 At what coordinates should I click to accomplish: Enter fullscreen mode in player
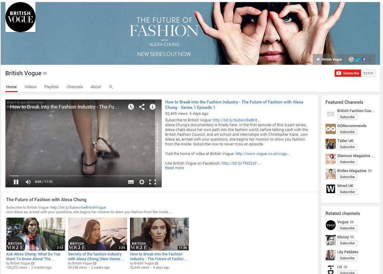pos(153,182)
